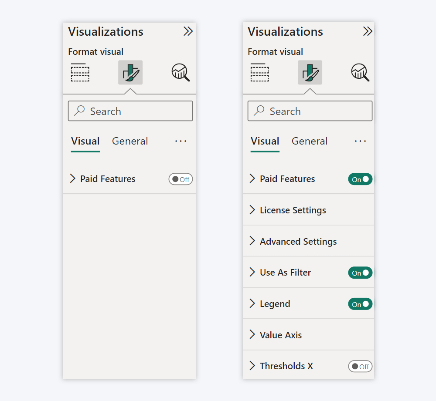Disable the Use As Filter toggle
This screenshot has width=436, height=401.
coord(360,273)
